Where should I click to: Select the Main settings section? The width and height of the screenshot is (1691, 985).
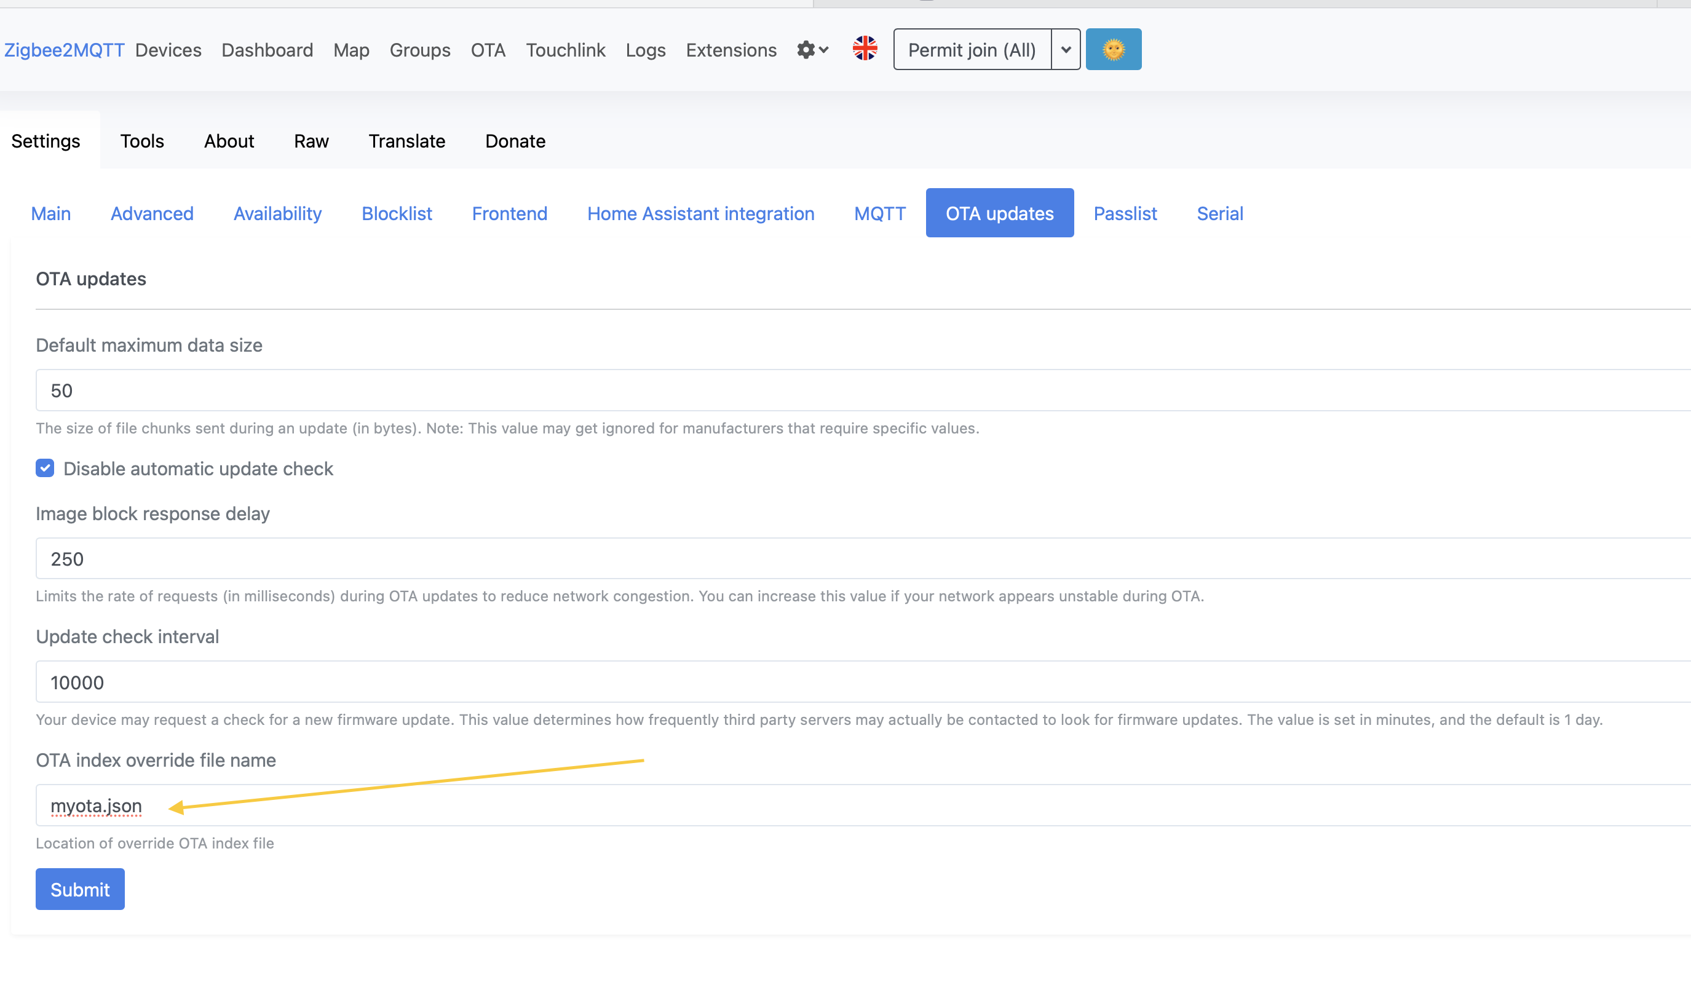coord(51,213)
